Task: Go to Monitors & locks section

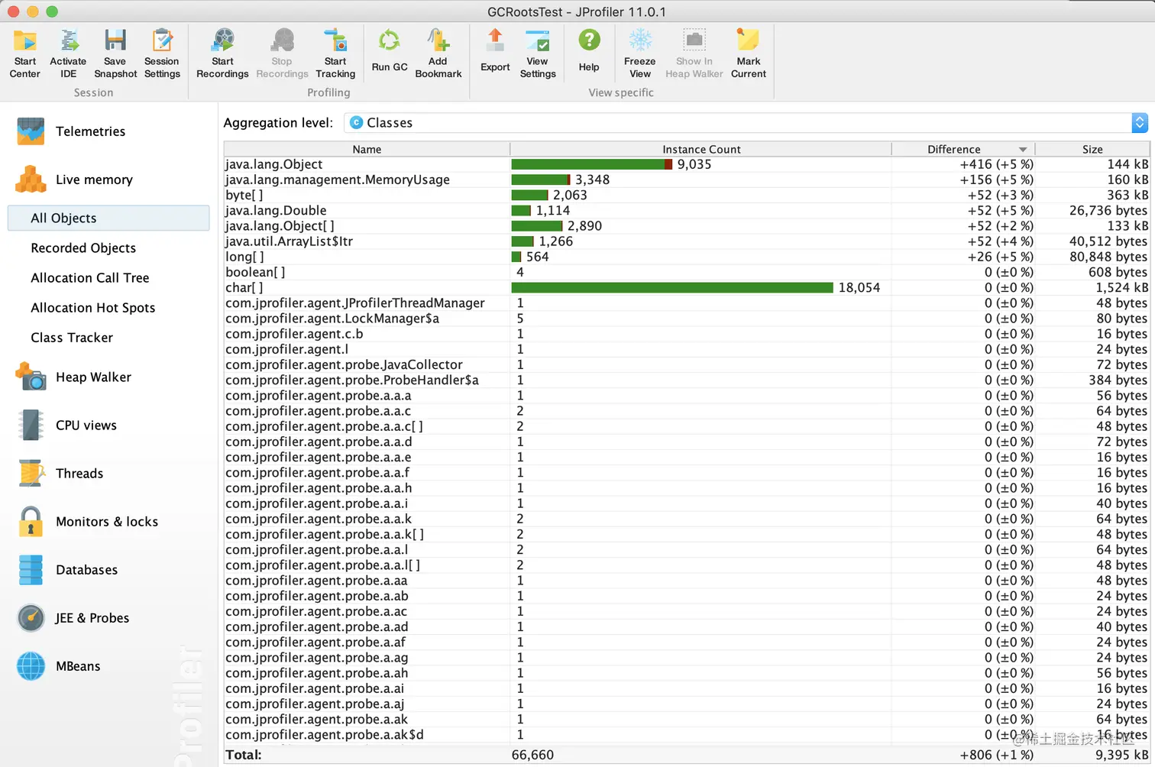Action: click(x=87, y=522)
